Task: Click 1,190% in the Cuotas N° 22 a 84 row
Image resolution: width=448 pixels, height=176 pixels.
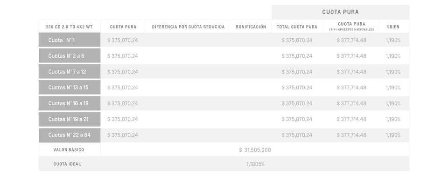Action: pyautogui.click(x=393, y=135)
